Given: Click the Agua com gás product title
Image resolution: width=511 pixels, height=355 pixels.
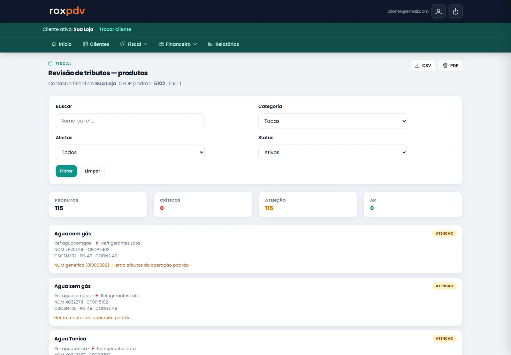Looking at the screenshot, I should [x=72, y=234].
